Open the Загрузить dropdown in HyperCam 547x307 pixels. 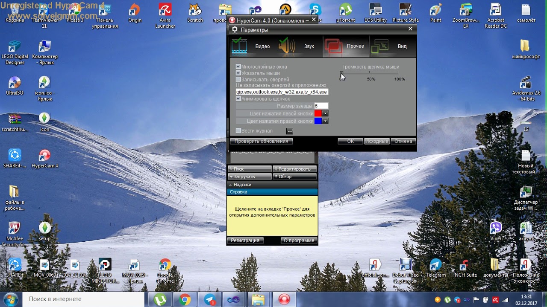250,177
